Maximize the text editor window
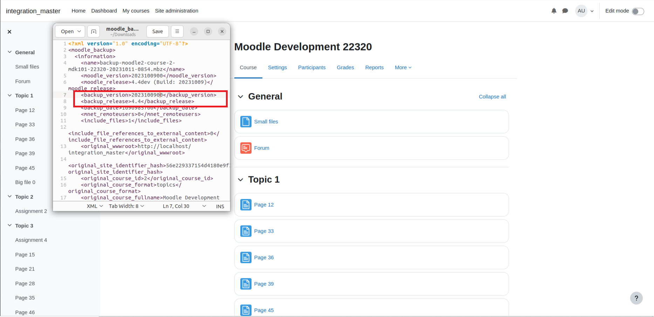Viewport: 654px width, 317px height. tap(208, 31)
